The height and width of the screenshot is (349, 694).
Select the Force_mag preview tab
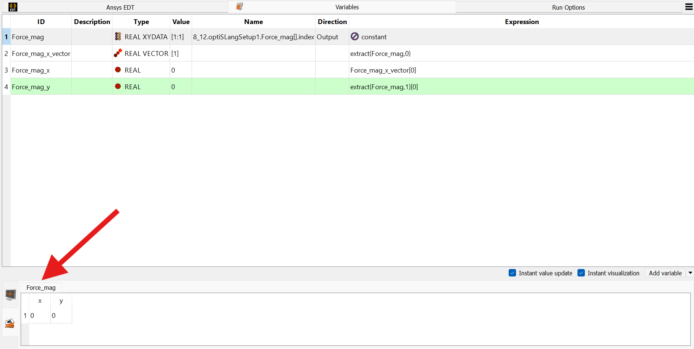[x=41, y=288]
